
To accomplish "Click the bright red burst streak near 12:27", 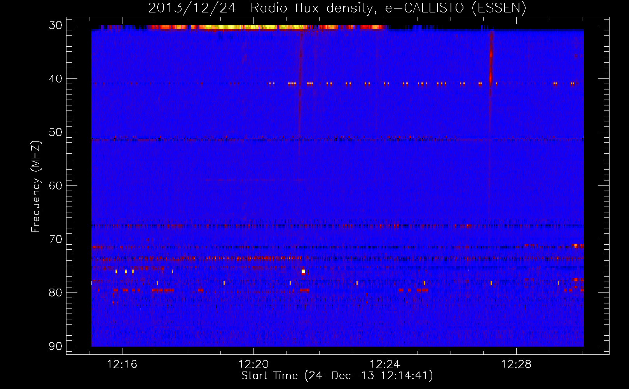I will pos(491,58).
